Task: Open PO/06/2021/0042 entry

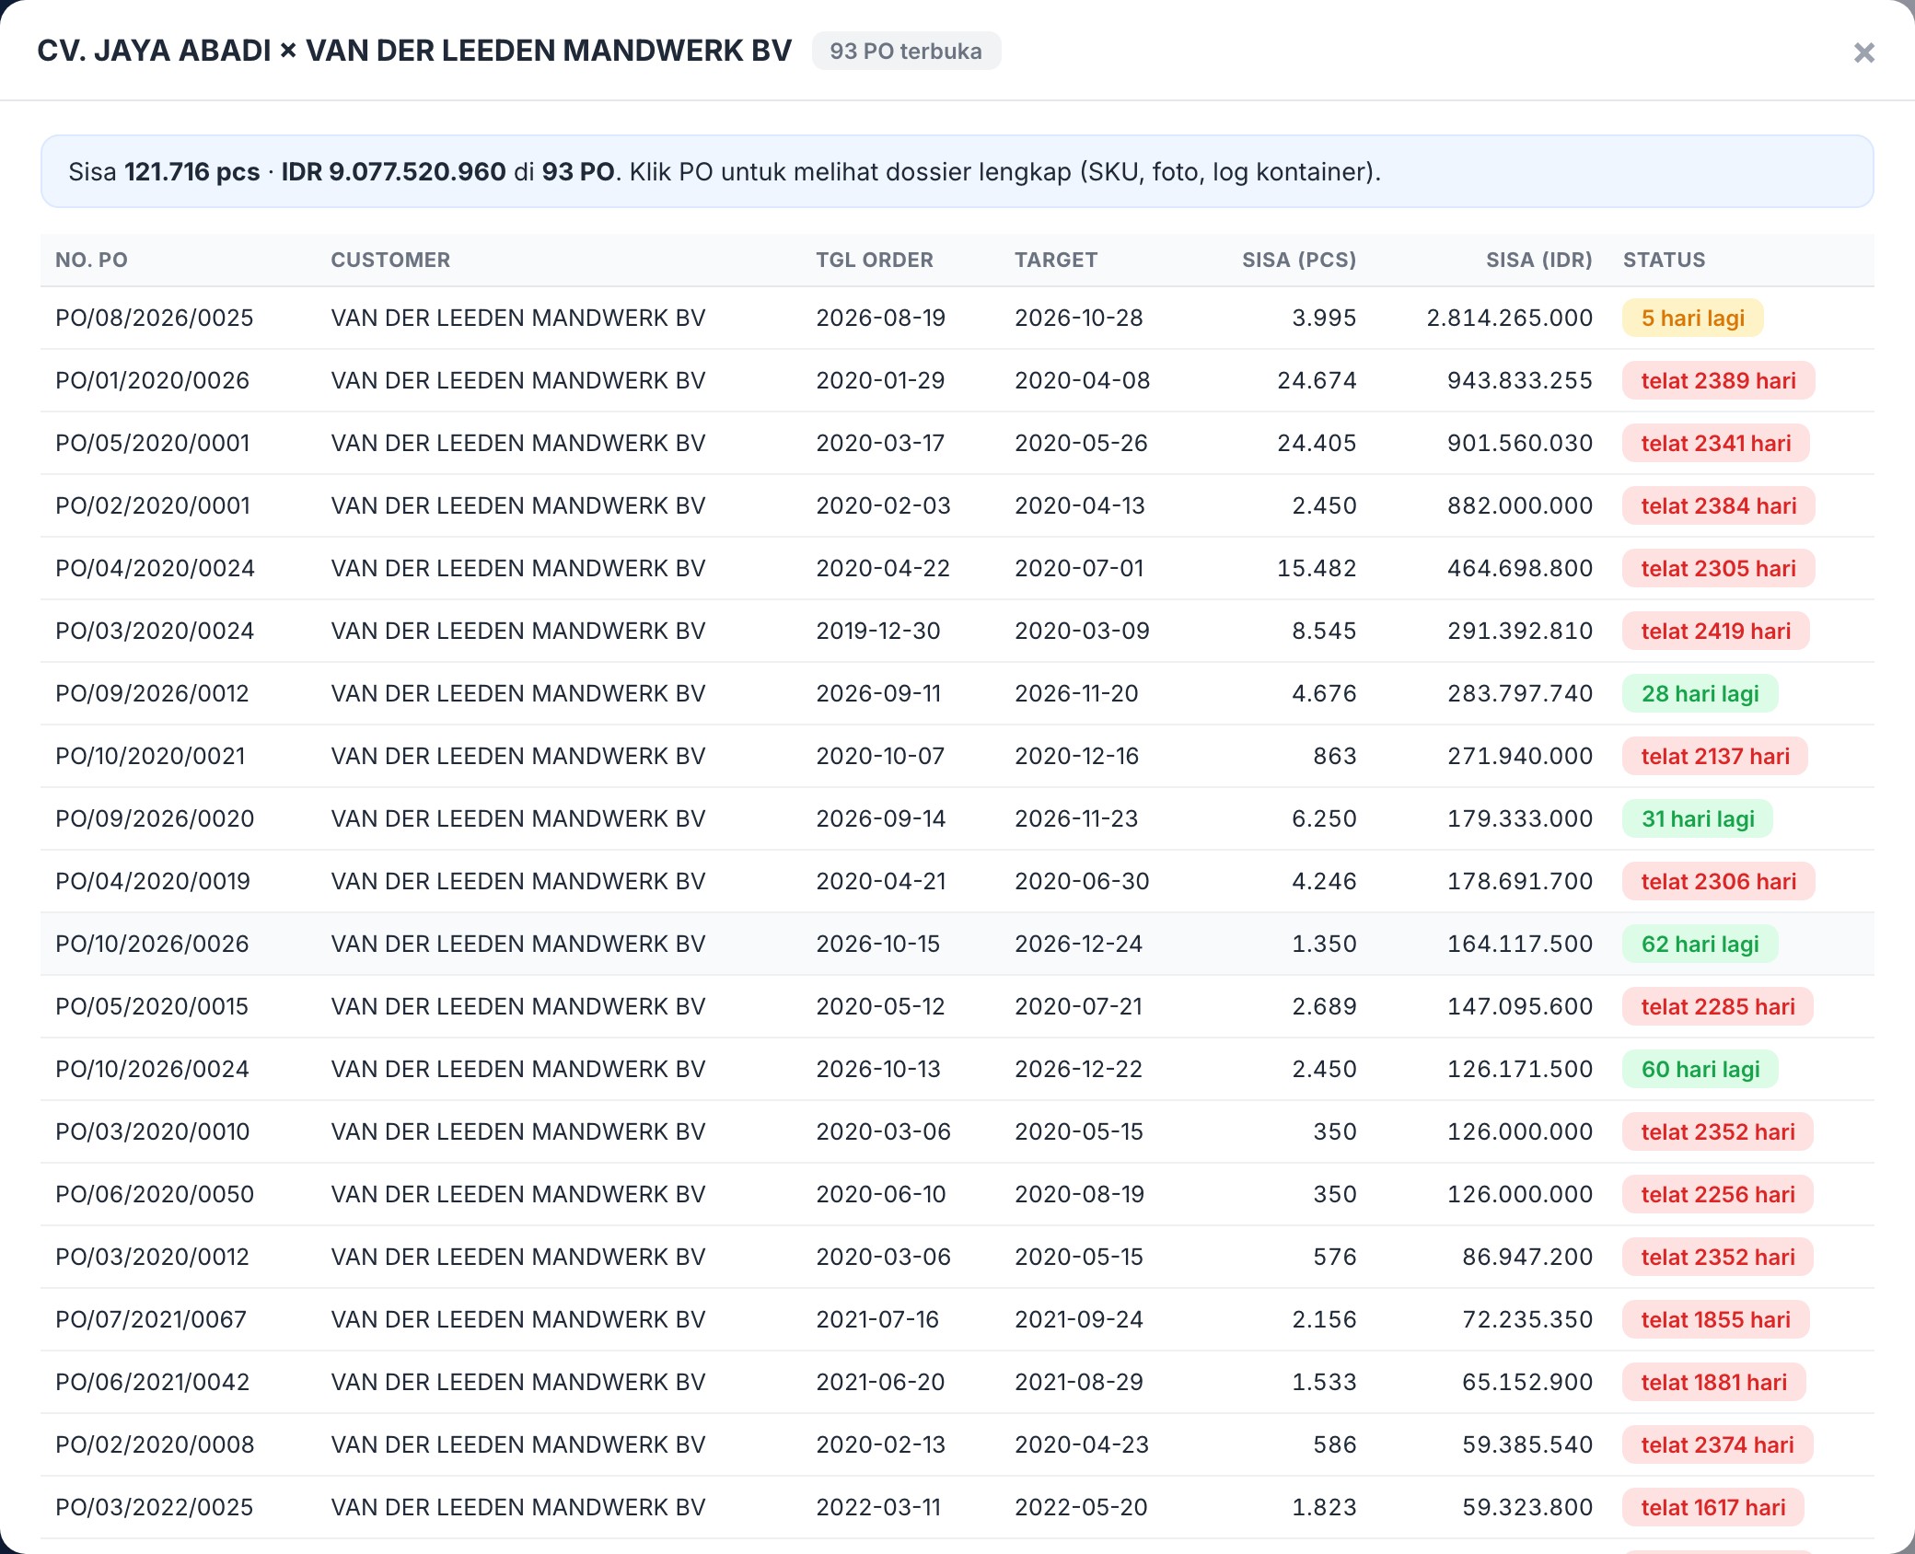Action: pos(957,1382)
